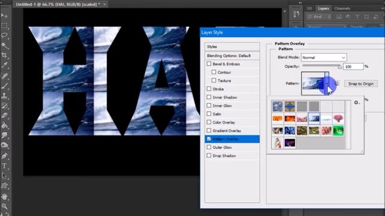
Task: Select the Path Selection tool
Action: pos(4,176)
